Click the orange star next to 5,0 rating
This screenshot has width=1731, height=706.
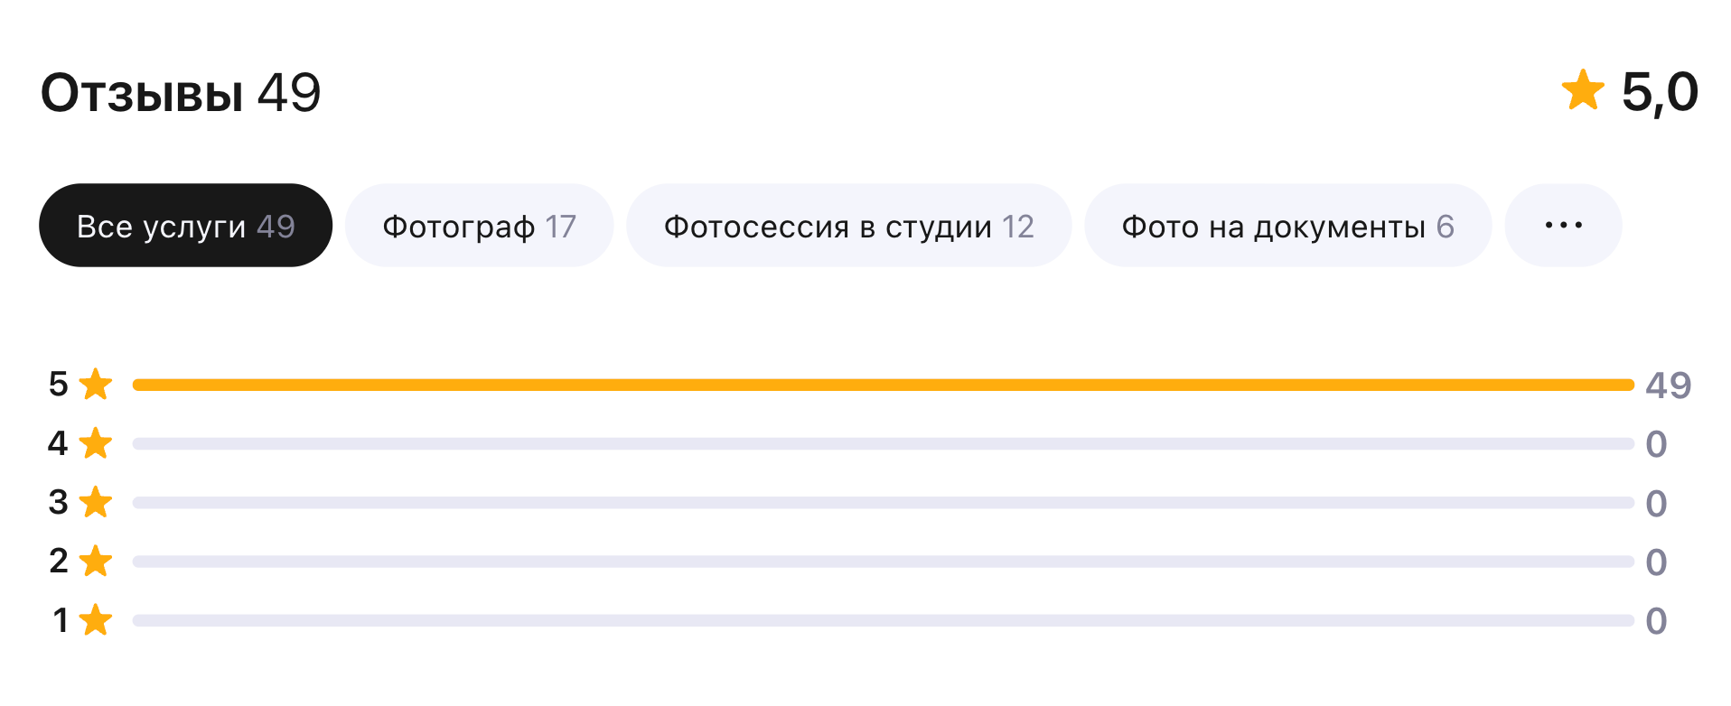pos(1584,90)
